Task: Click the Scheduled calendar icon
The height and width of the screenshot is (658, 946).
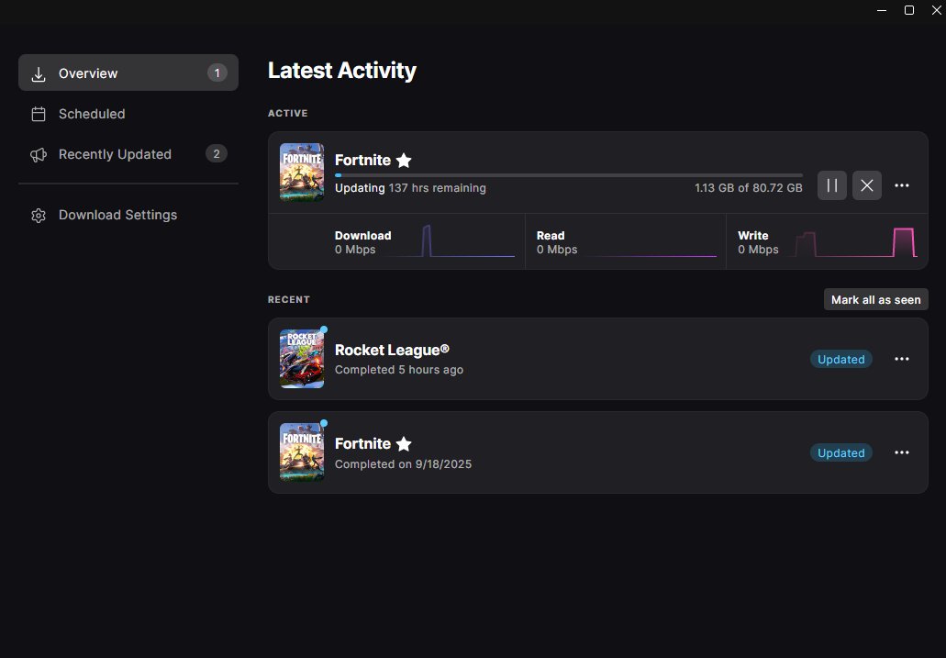Action: point(39,114)
